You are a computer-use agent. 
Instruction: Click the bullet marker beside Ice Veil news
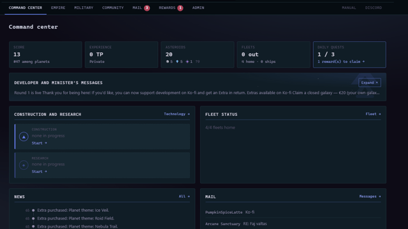[x=33, y=211]
